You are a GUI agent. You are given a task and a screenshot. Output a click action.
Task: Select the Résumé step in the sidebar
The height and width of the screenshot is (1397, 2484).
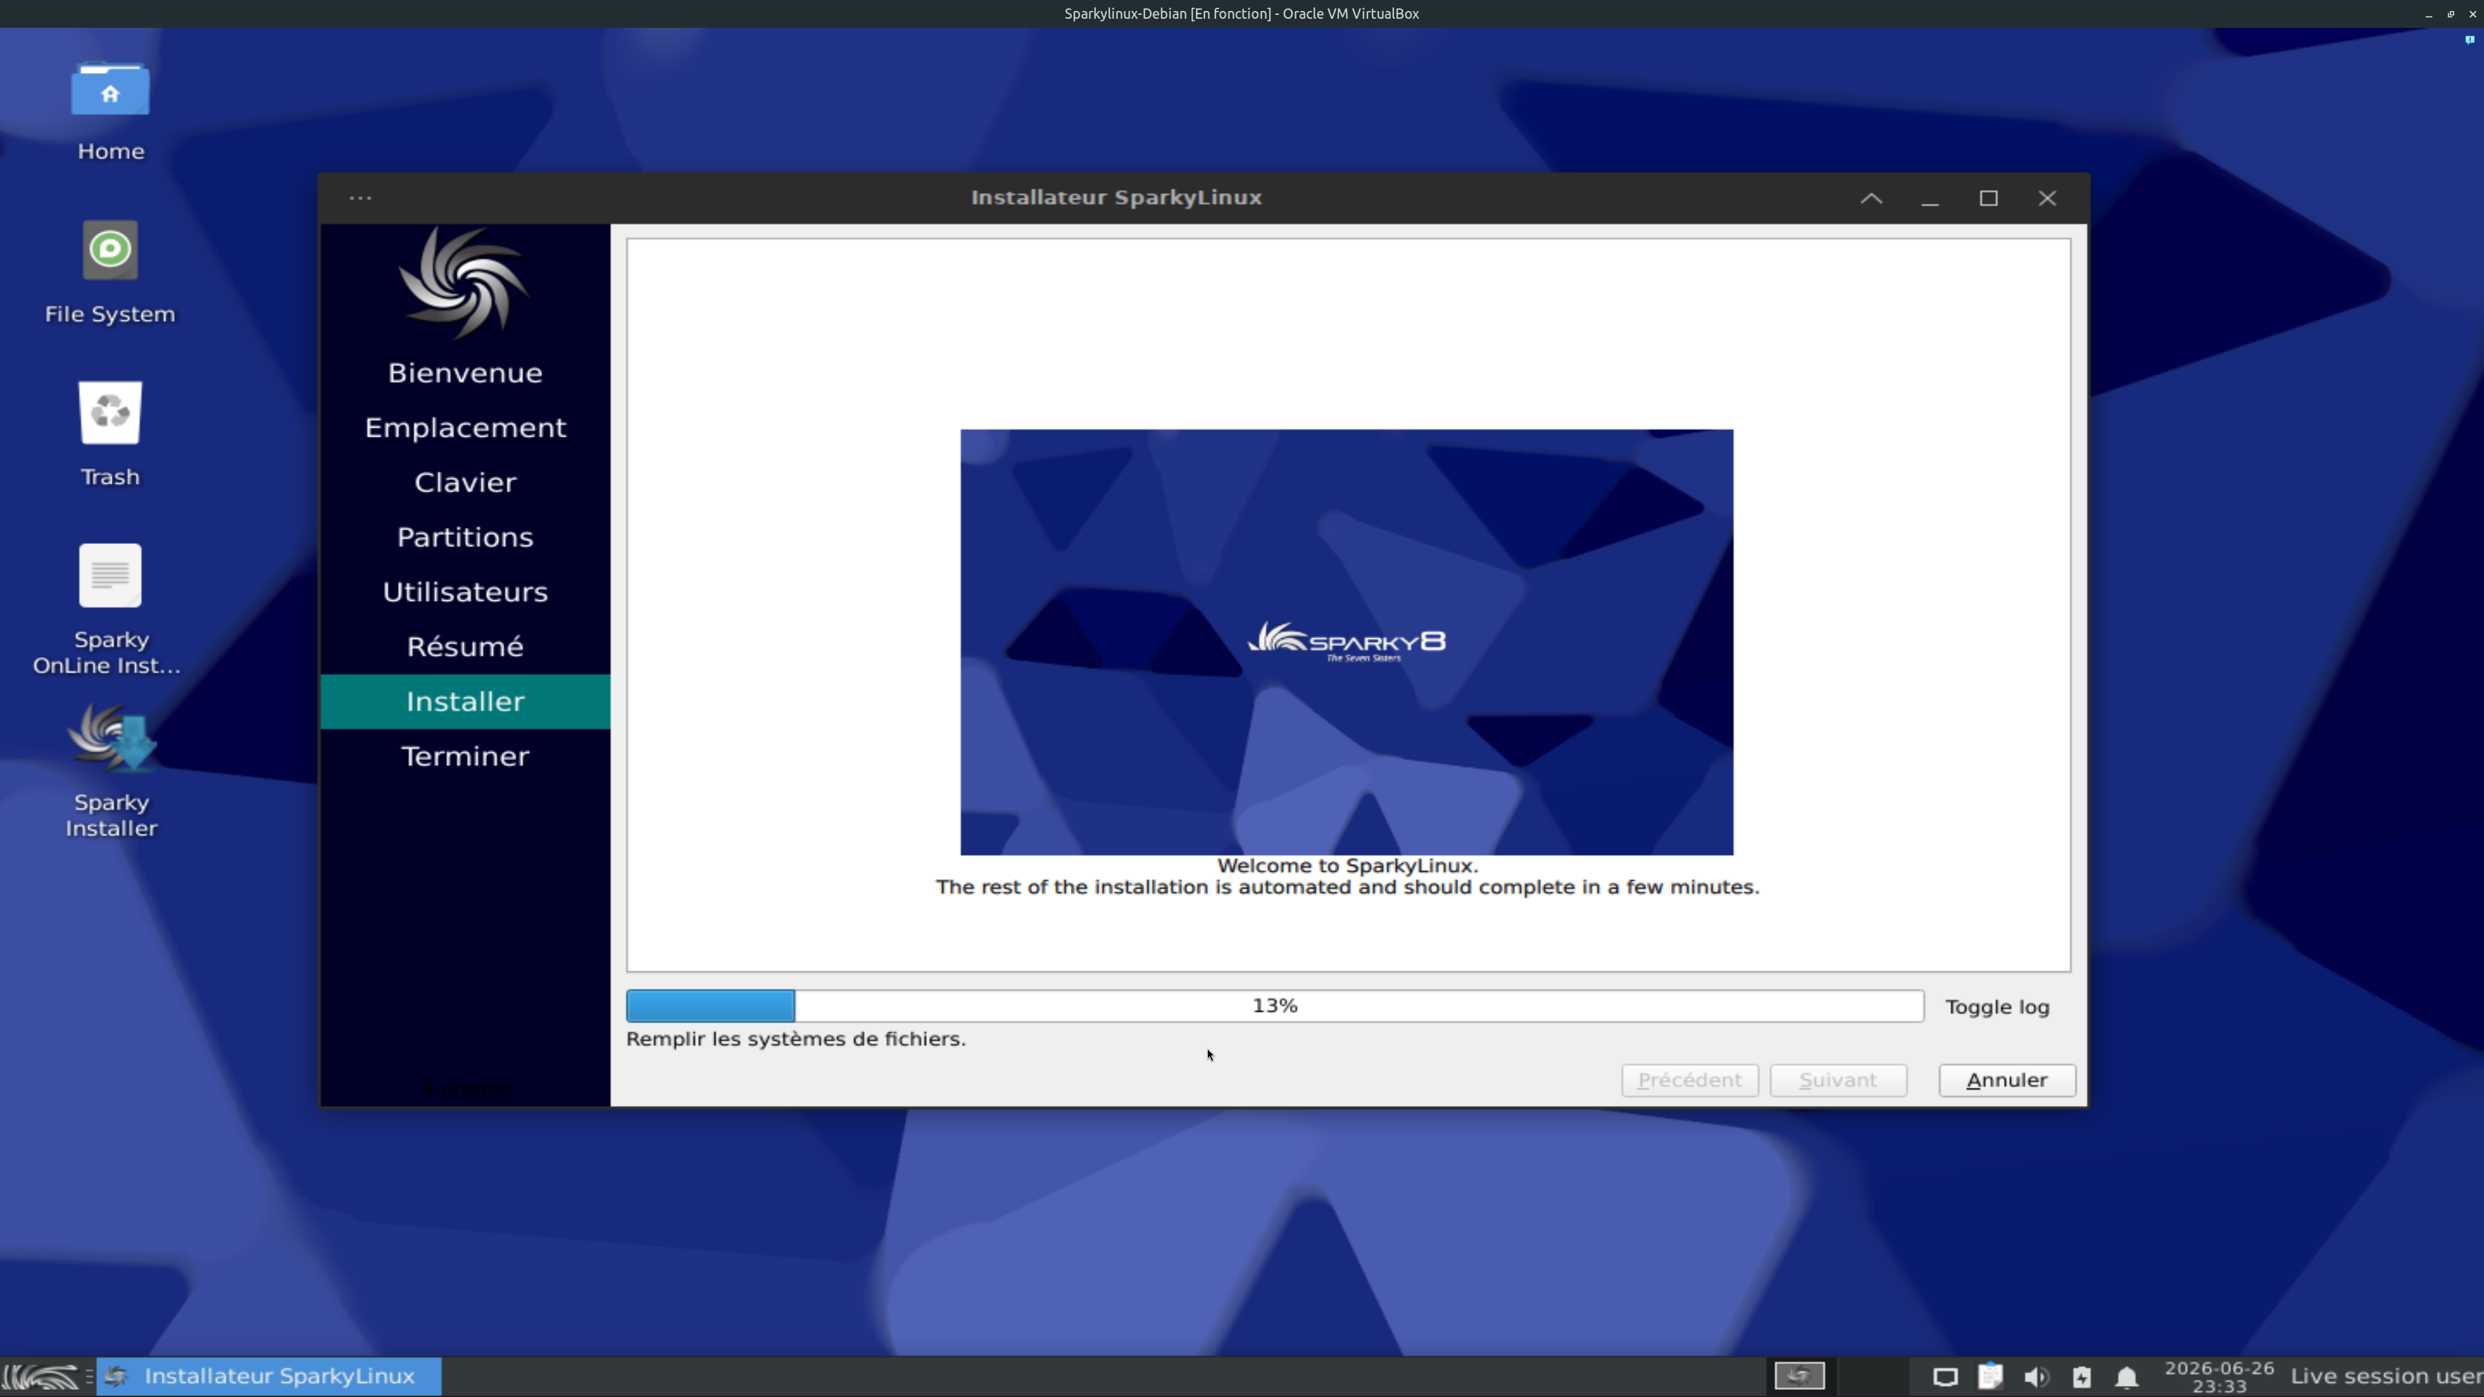coord(465,646)
